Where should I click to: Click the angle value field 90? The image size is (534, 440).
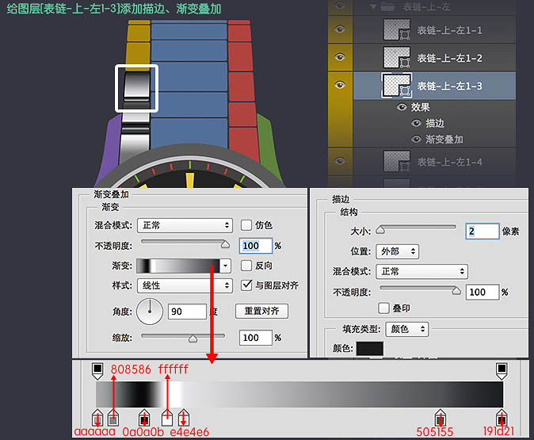pyautogui.click(x=187, y=312)
